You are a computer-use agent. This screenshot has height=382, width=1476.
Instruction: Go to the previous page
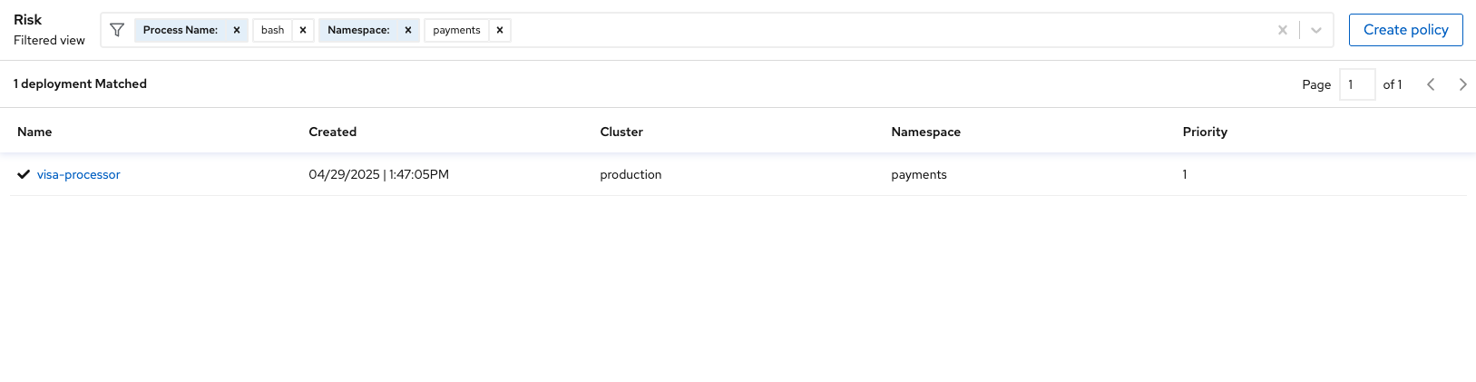coord(1431,84)
